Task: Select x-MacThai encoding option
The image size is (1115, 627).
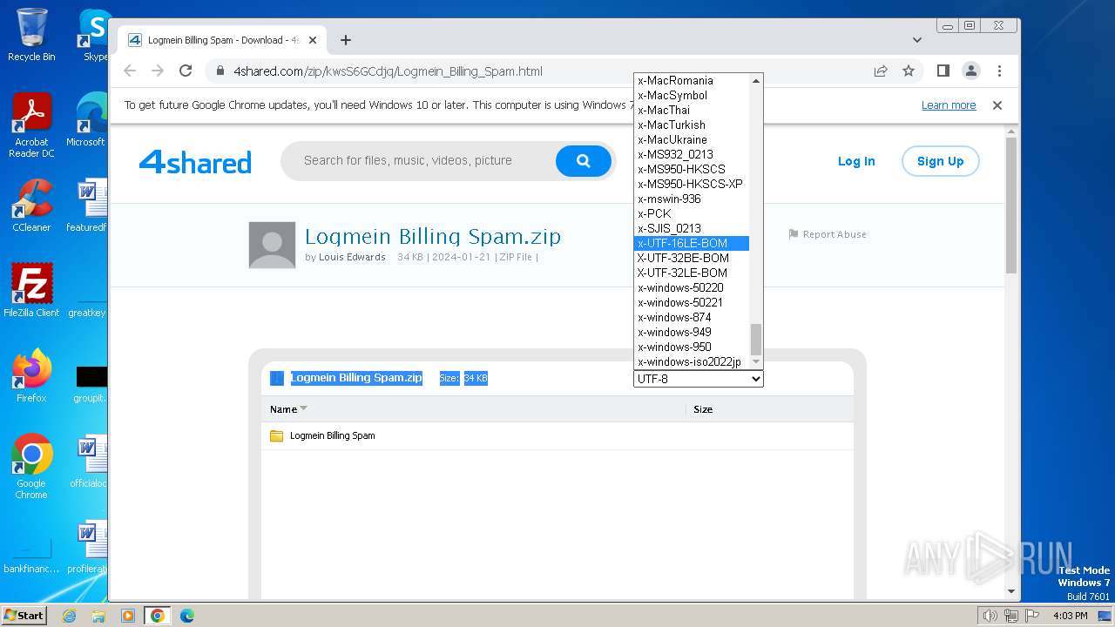Action: [692, 110]
